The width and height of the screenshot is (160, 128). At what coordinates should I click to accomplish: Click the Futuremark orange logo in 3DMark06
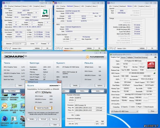87,57
